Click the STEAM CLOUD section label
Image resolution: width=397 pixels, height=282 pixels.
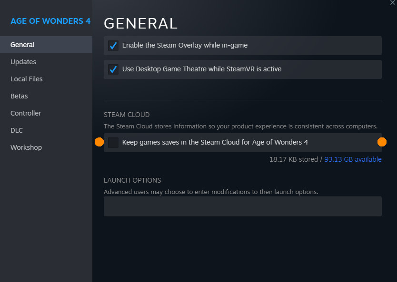click(x=127, y=115)
